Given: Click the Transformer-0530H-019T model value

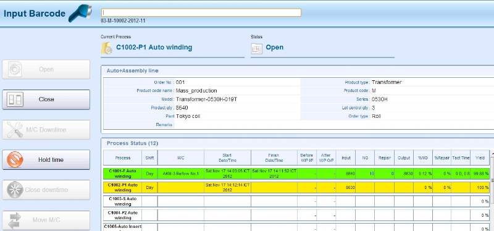Looking at the screenshot, I should tap(206, 99).
